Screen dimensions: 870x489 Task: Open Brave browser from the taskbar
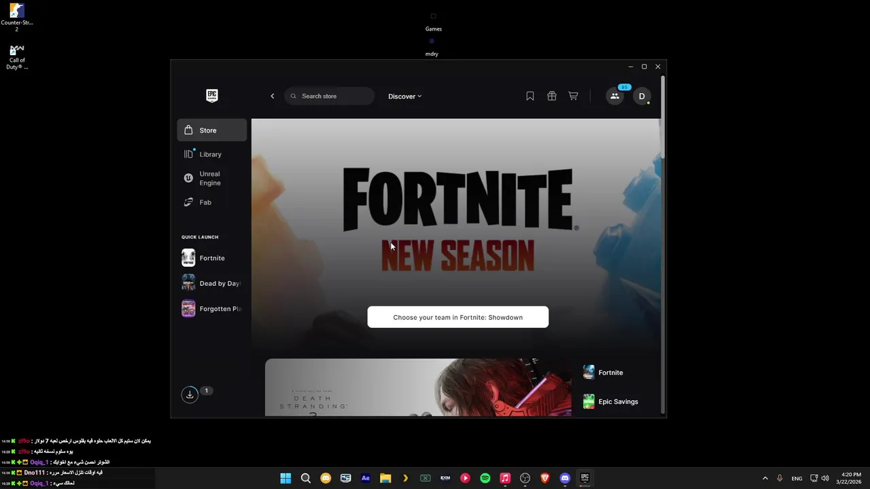[544, 478]
